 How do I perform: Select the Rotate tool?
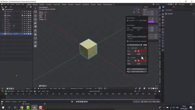pyautogui.click(x=35, y=19)
